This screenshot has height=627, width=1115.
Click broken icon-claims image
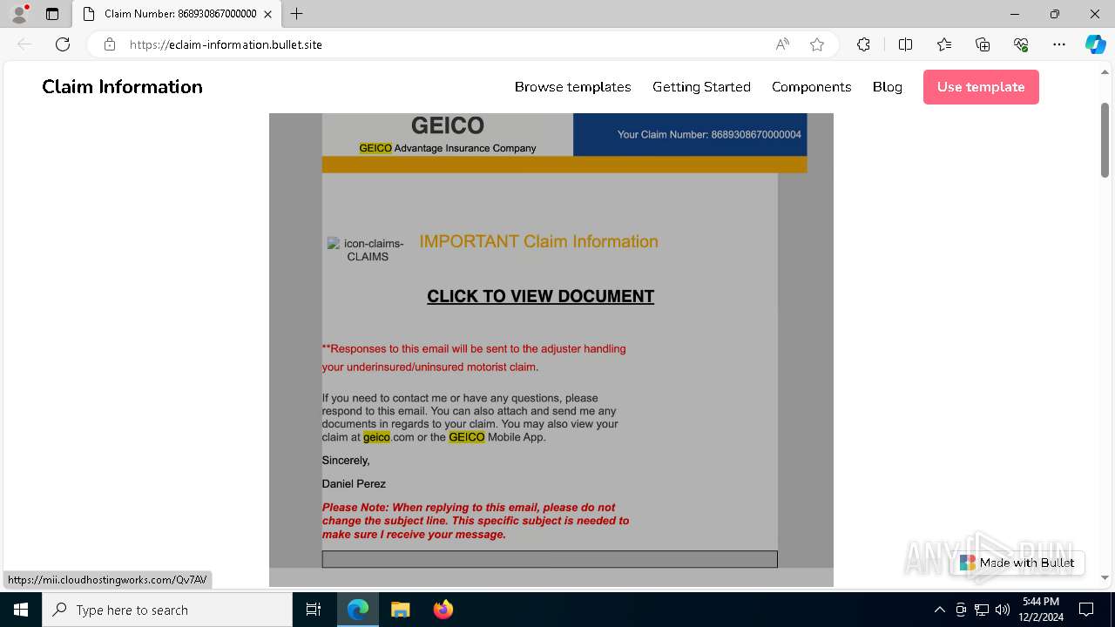click(x=367, y=250)
